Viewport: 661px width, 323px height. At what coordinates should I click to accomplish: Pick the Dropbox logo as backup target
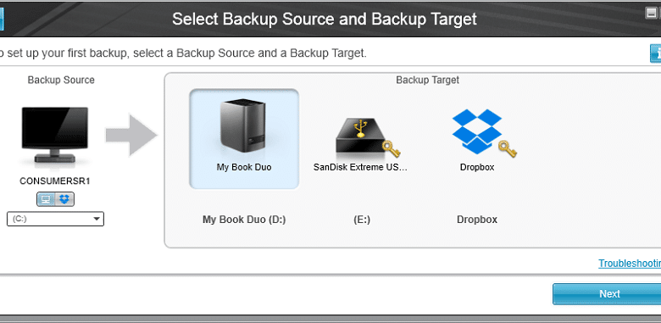pos(477,131)
